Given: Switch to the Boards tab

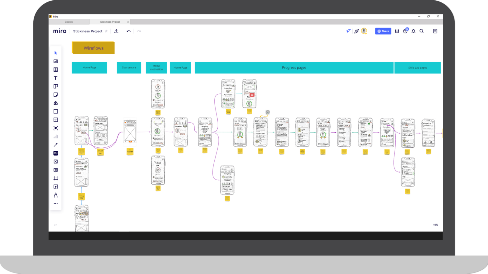Looking at the screenshot, I should pyautogui.click(x=69, y=22).
